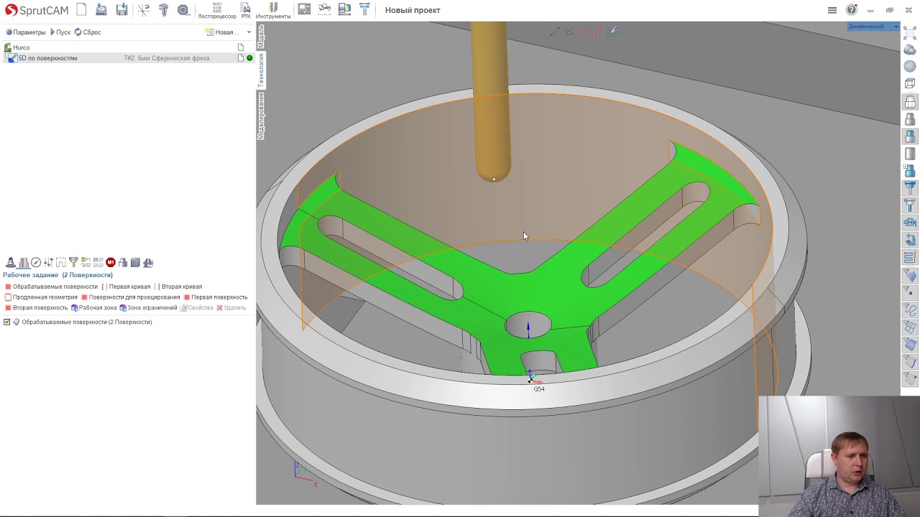Click the milling holder icon in top toolbar
The width and height of the screenshot is (920, 517).
[364, 9]
